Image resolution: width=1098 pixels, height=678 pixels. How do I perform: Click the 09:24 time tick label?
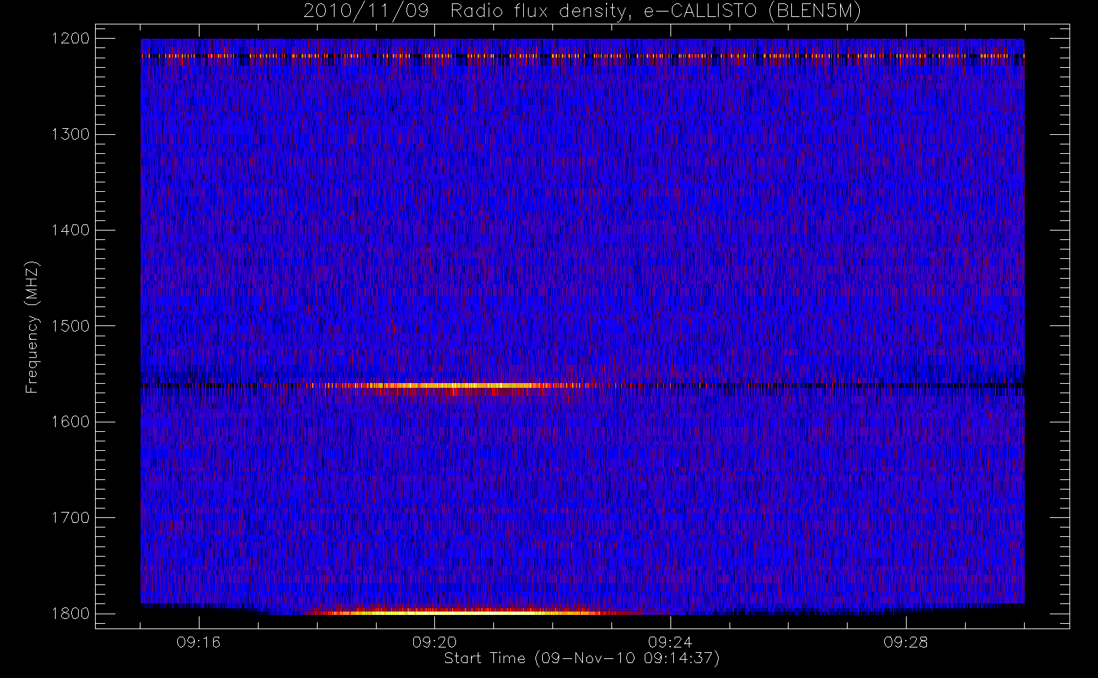point(670,642)
